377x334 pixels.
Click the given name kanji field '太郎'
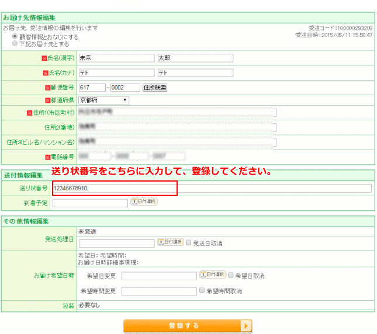click(x=195, y=58)
